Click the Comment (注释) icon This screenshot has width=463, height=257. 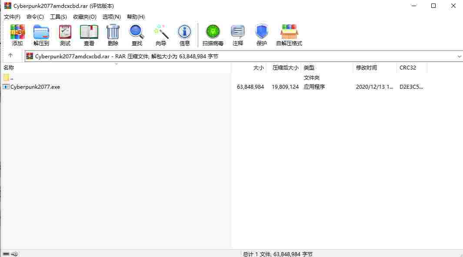(x=238, y=32)
